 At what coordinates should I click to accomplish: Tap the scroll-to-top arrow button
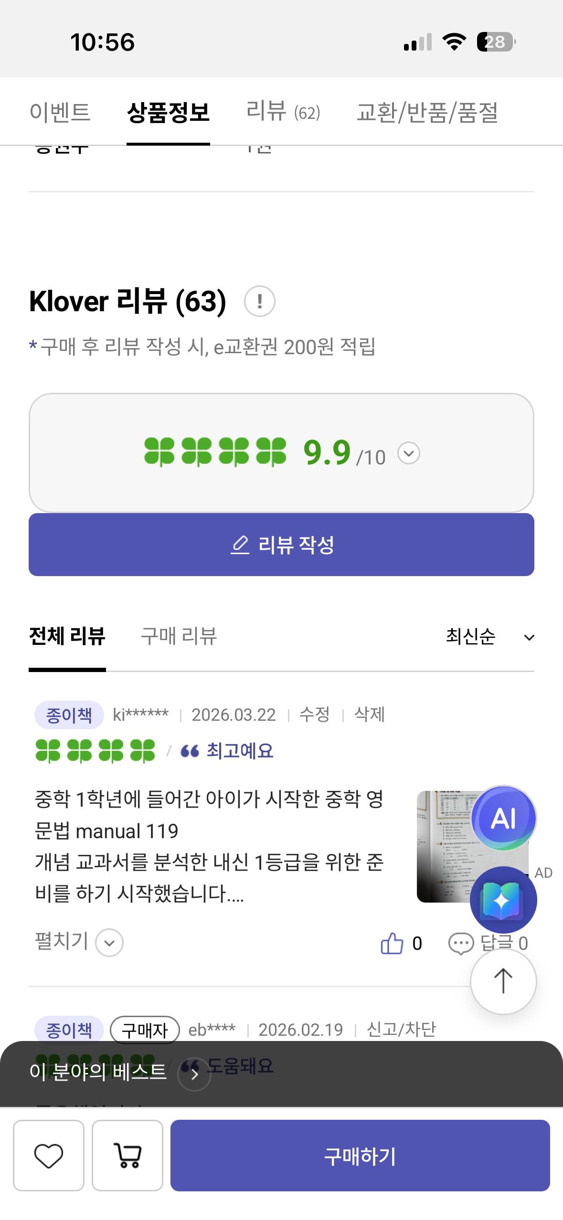click(503, 981)
